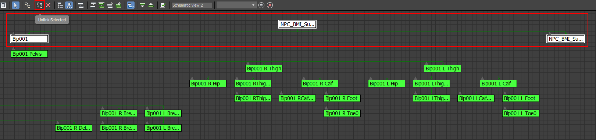Collapse arrow above Bip001 R Calf node
This screenshot has height=140, width=596.
pos(303,78)
